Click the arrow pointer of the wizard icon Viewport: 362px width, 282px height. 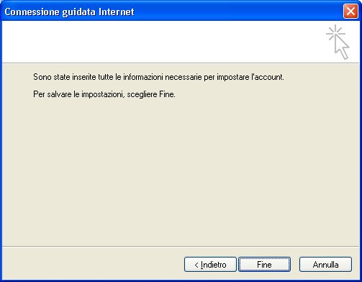click(342, 47)
